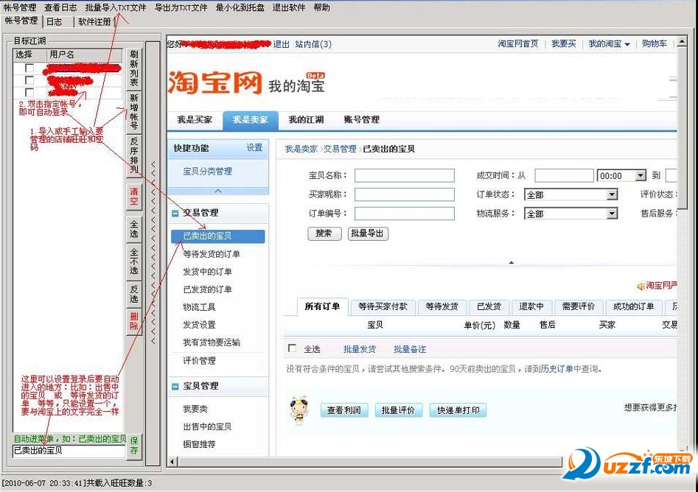Open 物流工具 in sidebar
698x492 pixels.
coord(199,307)
